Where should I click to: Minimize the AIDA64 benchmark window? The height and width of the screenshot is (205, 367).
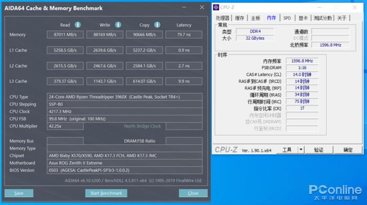click(x=184, y=7)
